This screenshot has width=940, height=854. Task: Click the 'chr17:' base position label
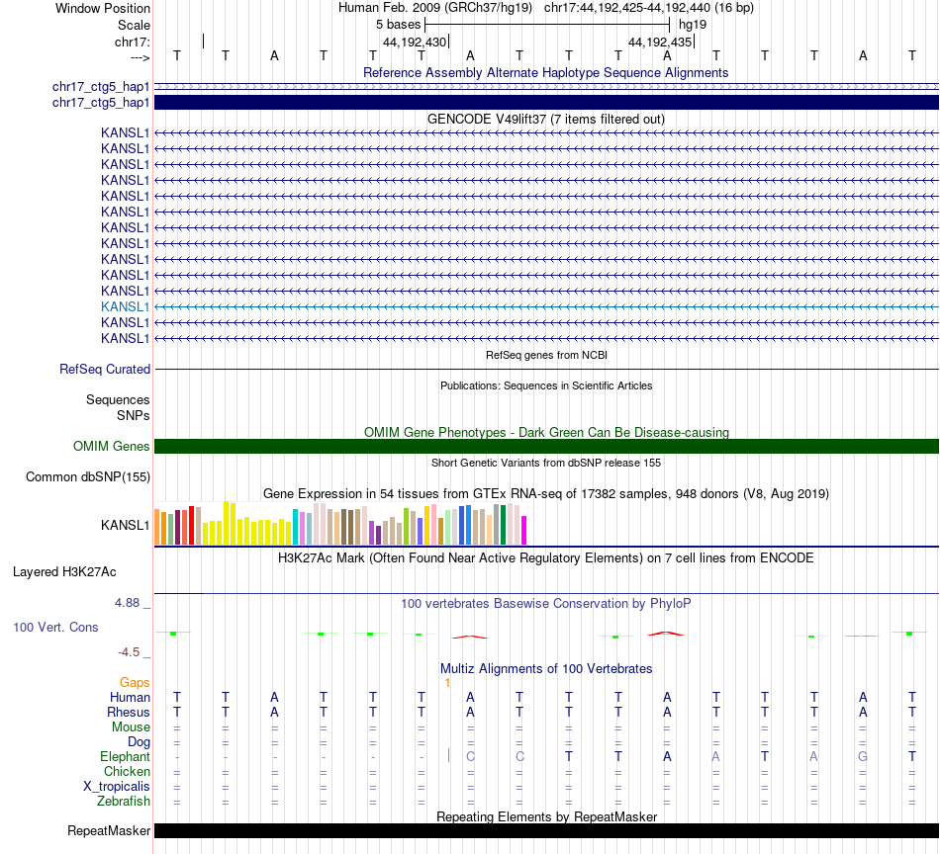133,42
